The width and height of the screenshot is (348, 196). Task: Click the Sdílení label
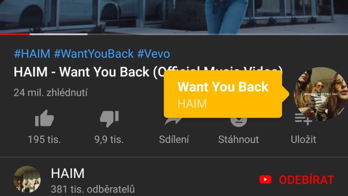tap(174, 140)
